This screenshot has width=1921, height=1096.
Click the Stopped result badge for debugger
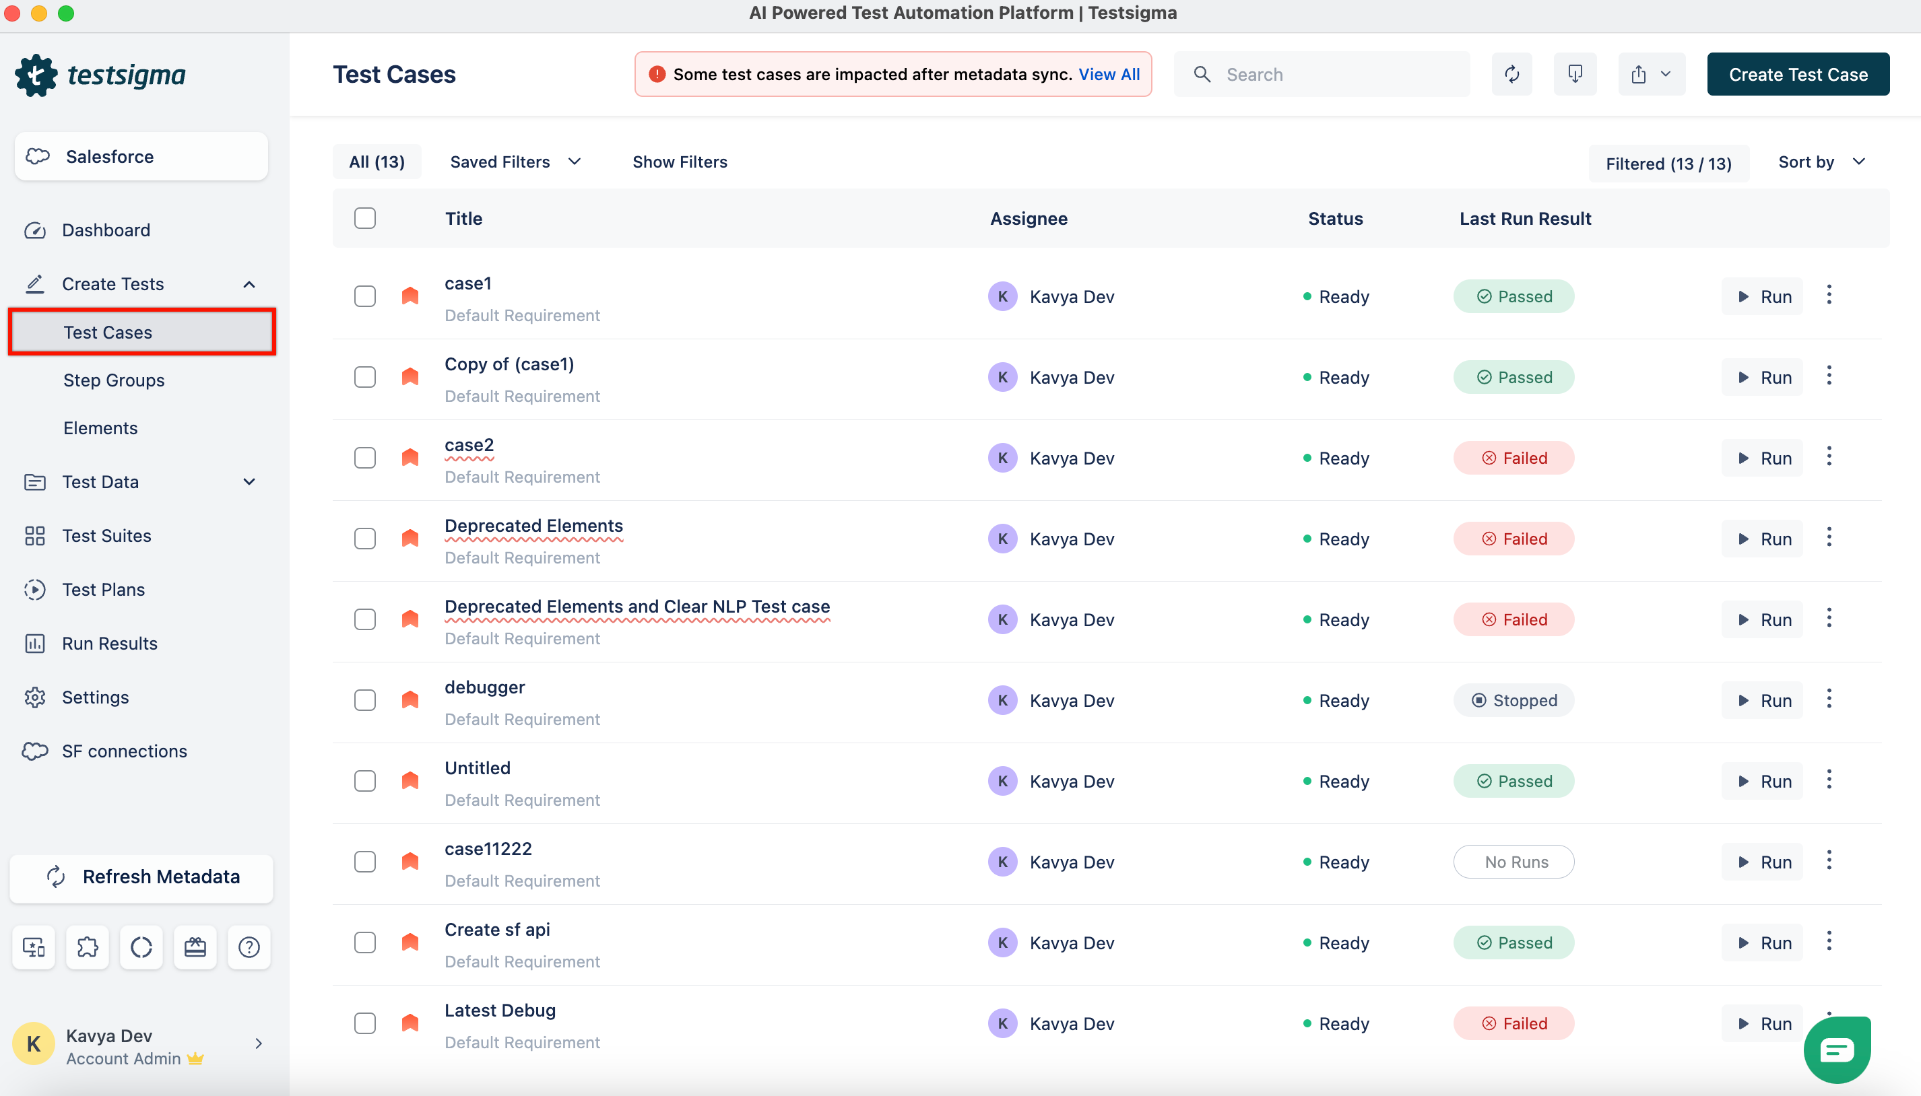(1513, 700)
